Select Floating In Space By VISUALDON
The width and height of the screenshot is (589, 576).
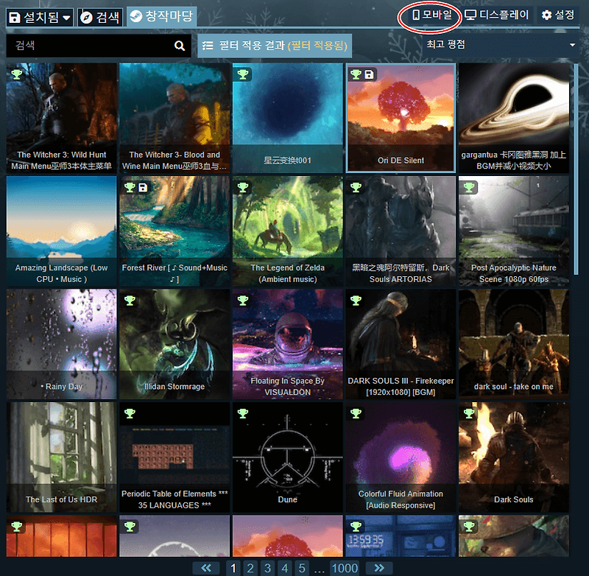pyautogui.click(x=288, y=344)
